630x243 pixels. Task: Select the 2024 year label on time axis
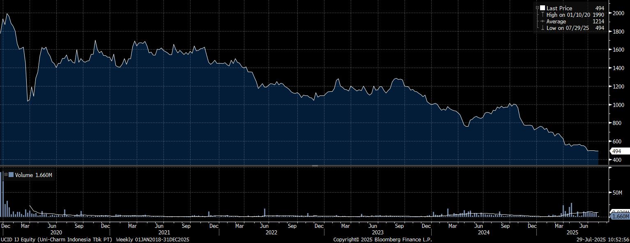coord(483,232)
